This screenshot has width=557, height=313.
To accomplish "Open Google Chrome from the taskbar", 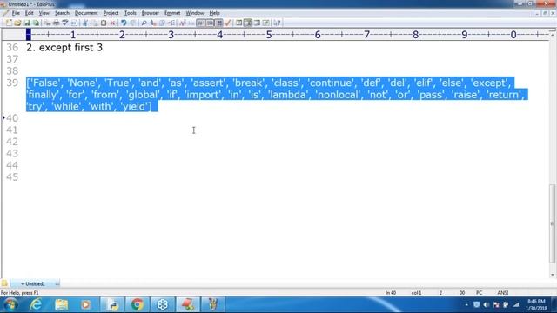I will pos(138,304).
